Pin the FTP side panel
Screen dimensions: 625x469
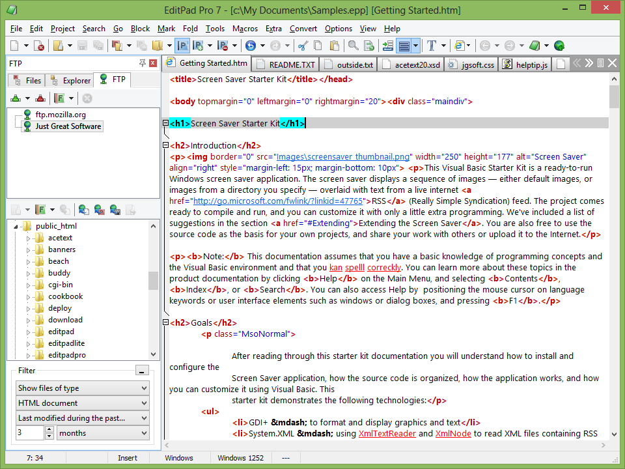tap(143, 63)
